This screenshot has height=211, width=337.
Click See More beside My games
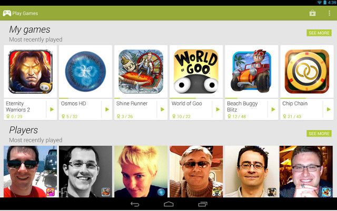click(319, 33)
